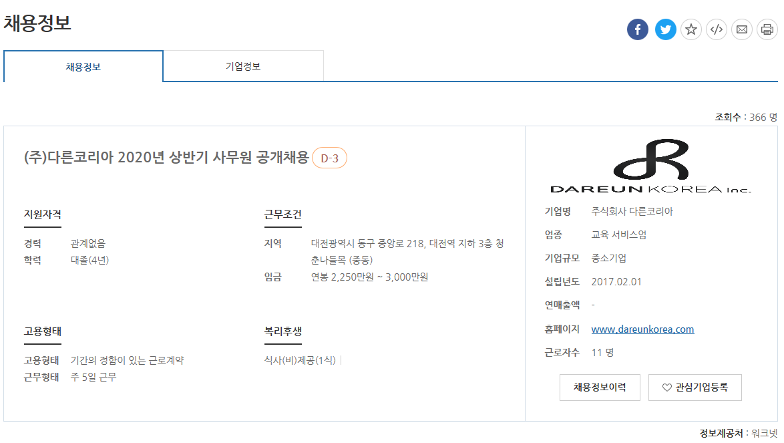
Task: Click the 기간의 정함이 있는 근로계약 value
Action: 128,360
